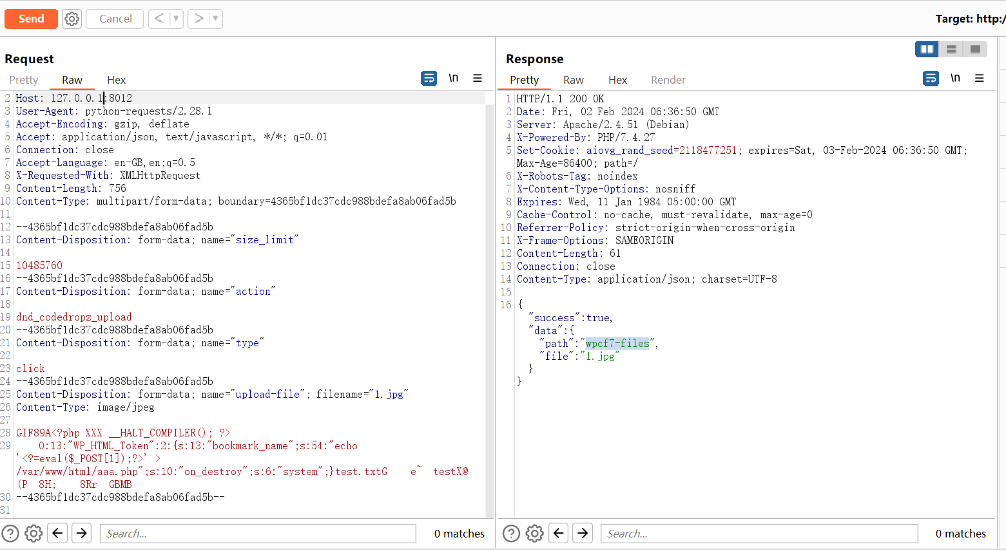Click the upload-file parameter name
The width and height of the screenshot is (1006, 551).
point(267,394)
